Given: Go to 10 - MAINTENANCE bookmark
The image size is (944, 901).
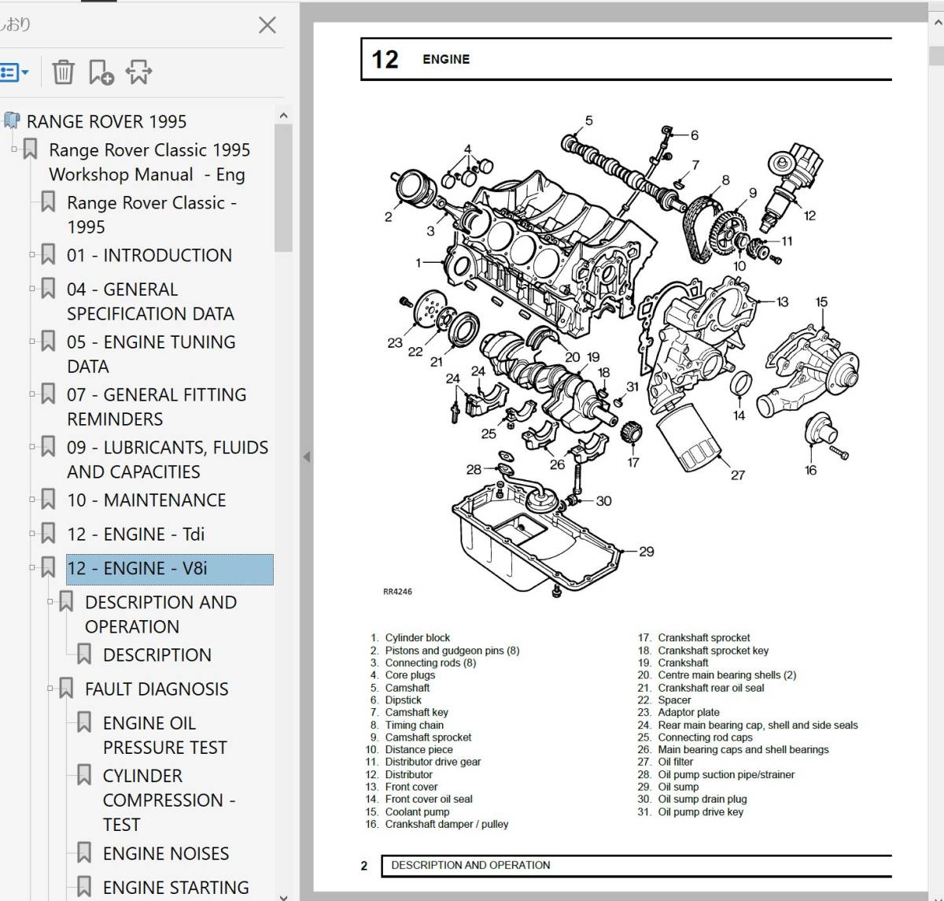Looking at the screenshot, I should coord(146,500).
